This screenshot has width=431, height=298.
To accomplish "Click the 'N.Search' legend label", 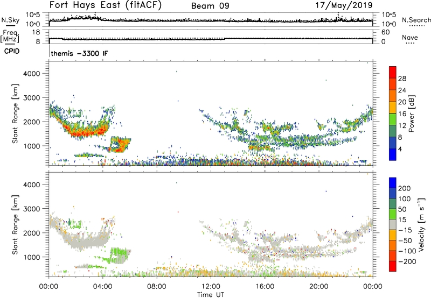I will coord(416,20).
